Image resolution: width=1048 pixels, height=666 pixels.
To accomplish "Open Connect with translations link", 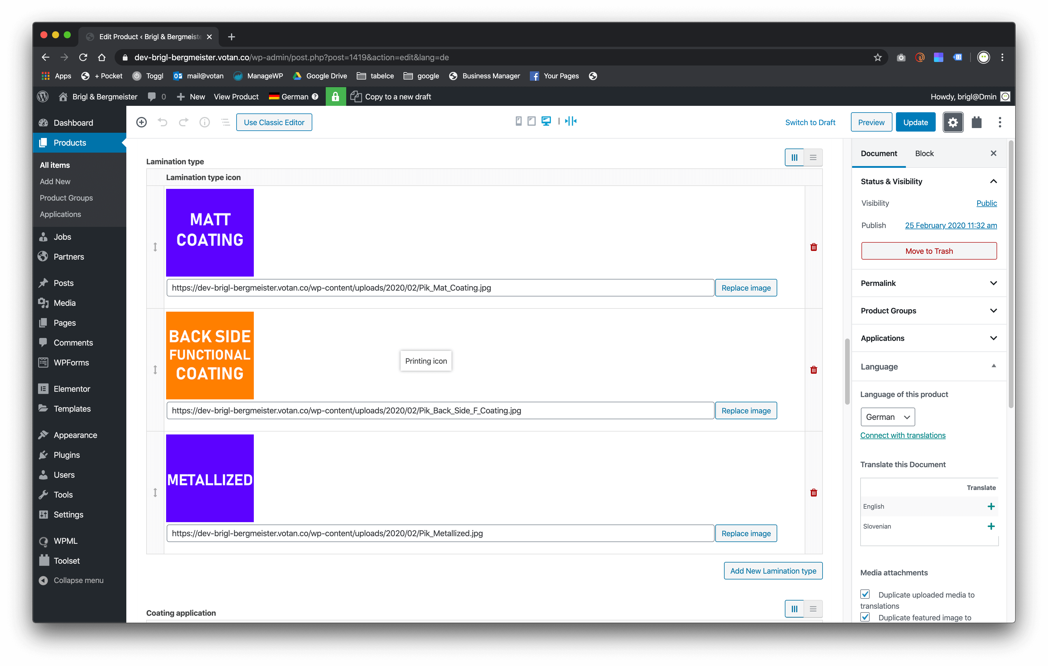I will coord(903,435).
